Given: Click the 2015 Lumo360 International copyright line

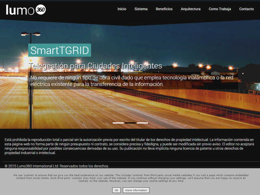Looking at the screenshot, I should point(57,166).
